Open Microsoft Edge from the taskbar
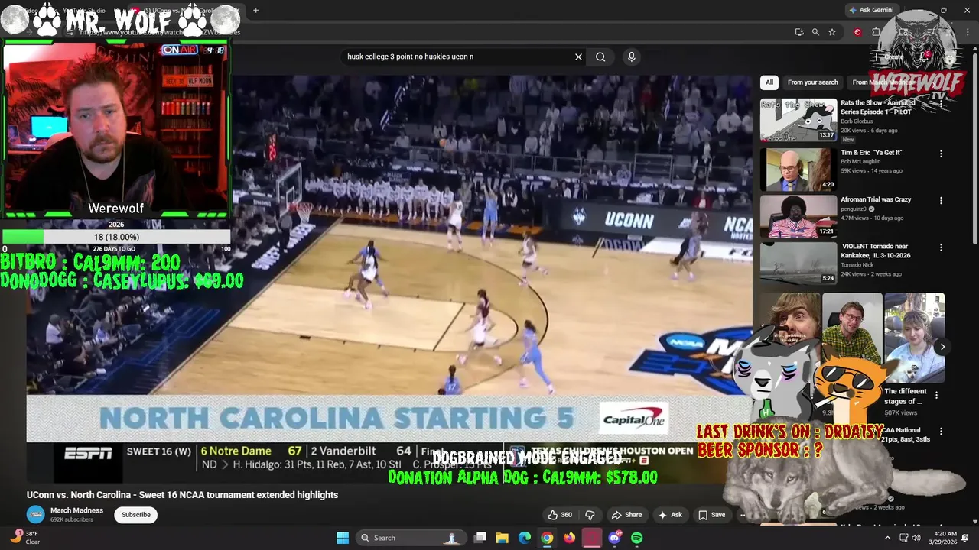This screenshot has height=550, width=979. [525, 538]
